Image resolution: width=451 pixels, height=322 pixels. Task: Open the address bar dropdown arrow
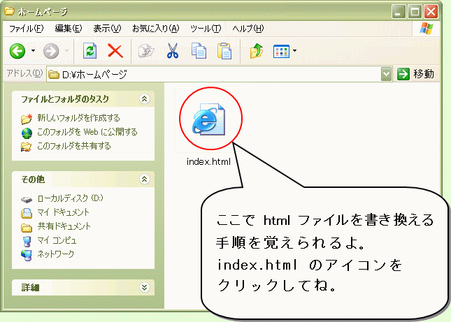(387, 73)
